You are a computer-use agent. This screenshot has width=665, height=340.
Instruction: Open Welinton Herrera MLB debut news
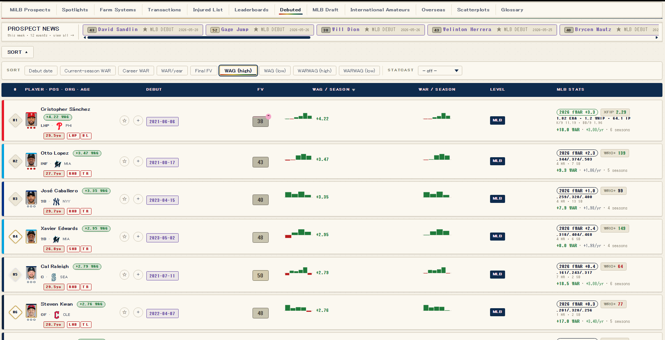(x=492, y=30)
